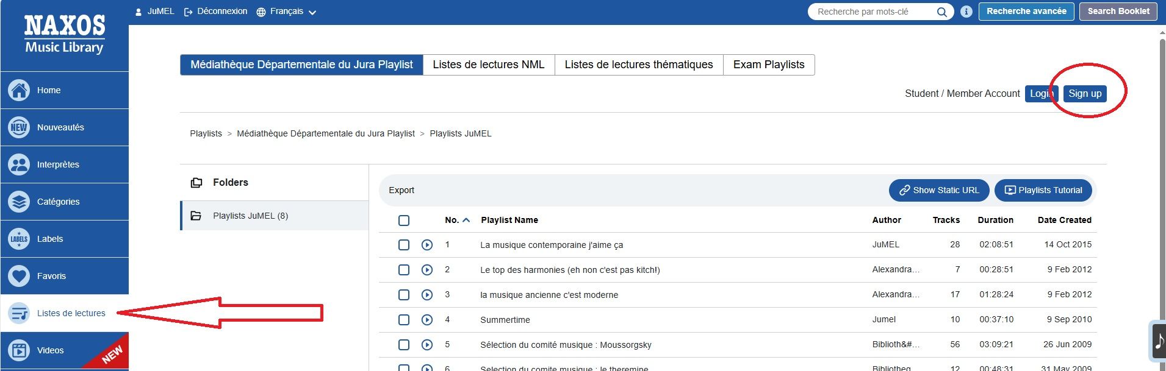The height and width of the screenshot is (371, 1166).
Task: Click the Show Static URL button
Action: (939, 190)
